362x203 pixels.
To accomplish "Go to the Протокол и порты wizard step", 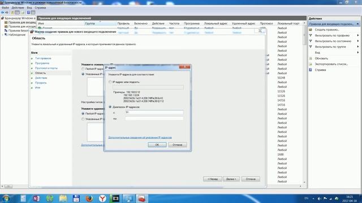I will [x=46, y=68].
